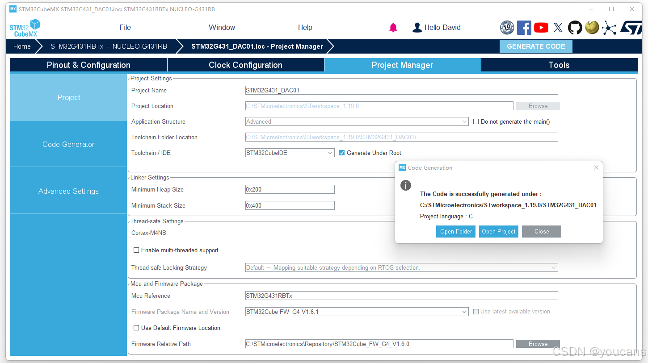Image resolution: width=648 pixels, height=363 pixels.
Task: Go to the Home breadcrumb
Action: [x=22, y=46]
